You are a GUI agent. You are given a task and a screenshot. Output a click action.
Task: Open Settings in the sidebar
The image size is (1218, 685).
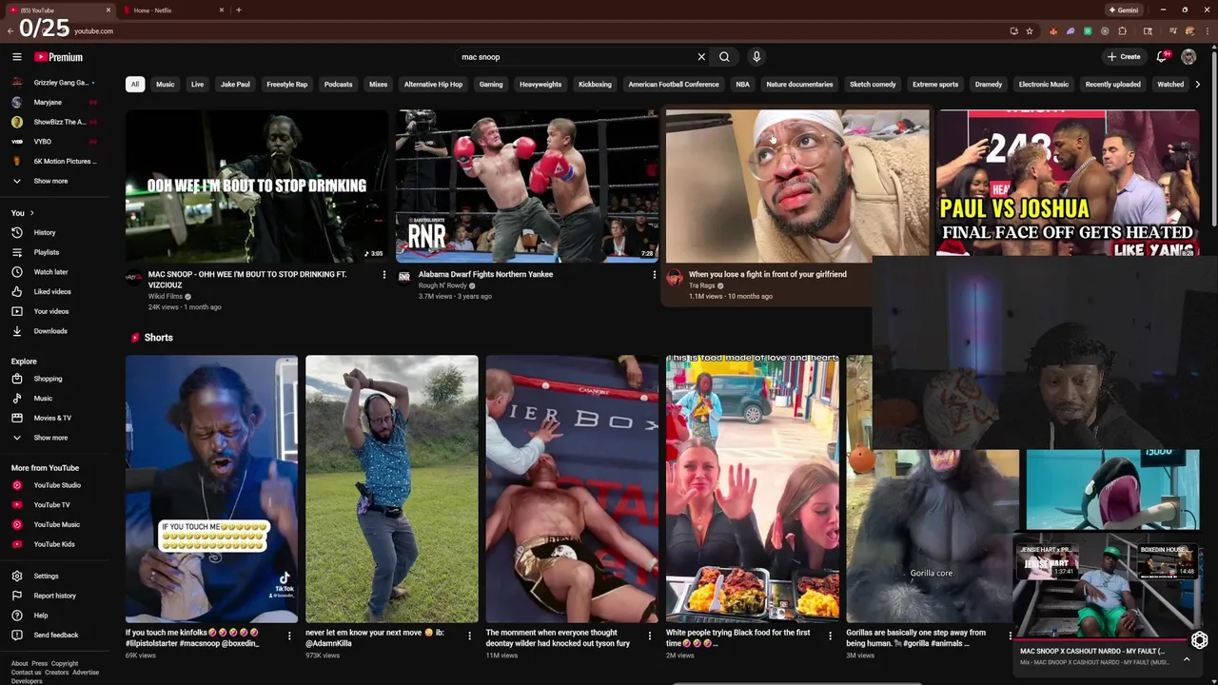click(46, 576)
